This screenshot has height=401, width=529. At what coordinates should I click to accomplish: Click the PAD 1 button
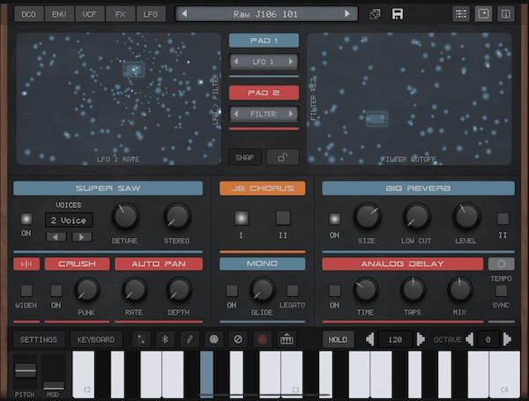point(264,41)
